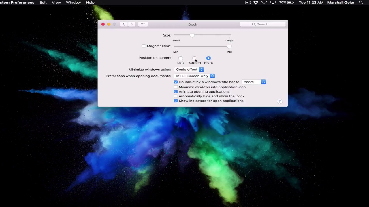Open the View menu

[x=56, y=3]
